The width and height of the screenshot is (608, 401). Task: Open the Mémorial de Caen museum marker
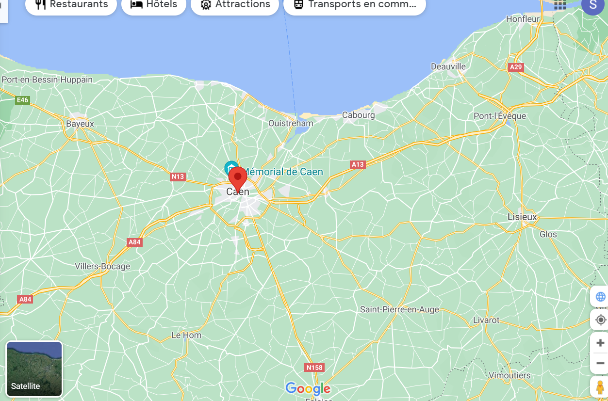[230, 168]
